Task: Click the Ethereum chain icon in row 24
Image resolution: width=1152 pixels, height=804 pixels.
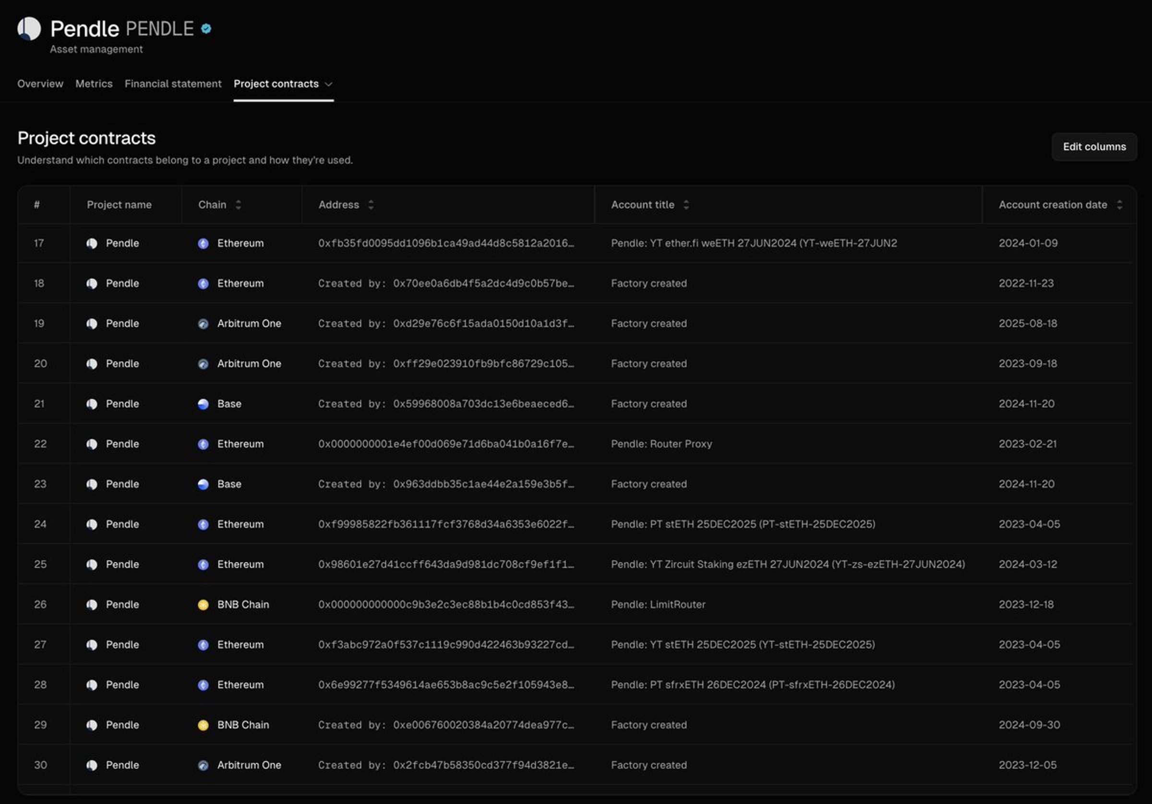Action: click(203, 525)
